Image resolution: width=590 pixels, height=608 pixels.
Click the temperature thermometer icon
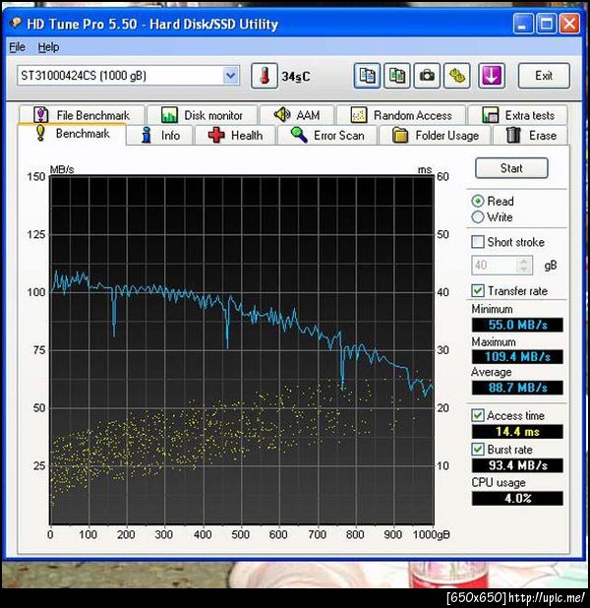(x=265, y=76)
